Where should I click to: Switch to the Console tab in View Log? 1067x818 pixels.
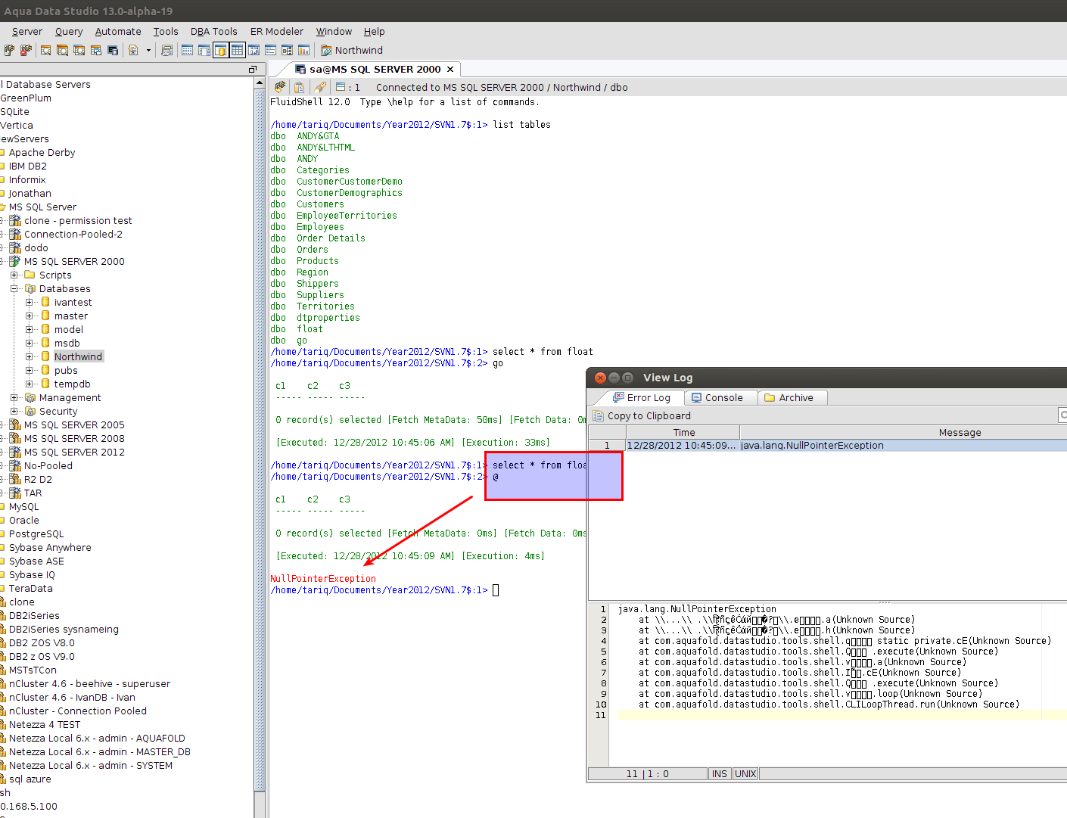coord(717,397)
